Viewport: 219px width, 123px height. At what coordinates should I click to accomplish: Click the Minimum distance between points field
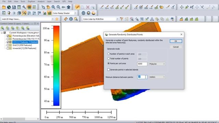click(x=142, y=77)
